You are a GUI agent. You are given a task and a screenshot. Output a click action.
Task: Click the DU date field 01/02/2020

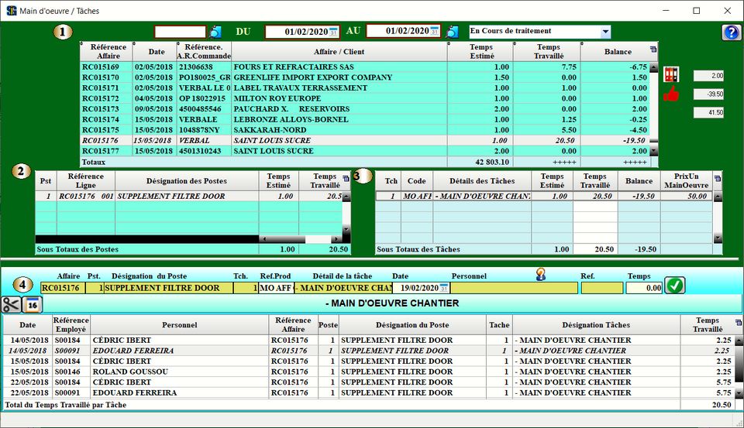pyautogui.click(x=301, y=32)
